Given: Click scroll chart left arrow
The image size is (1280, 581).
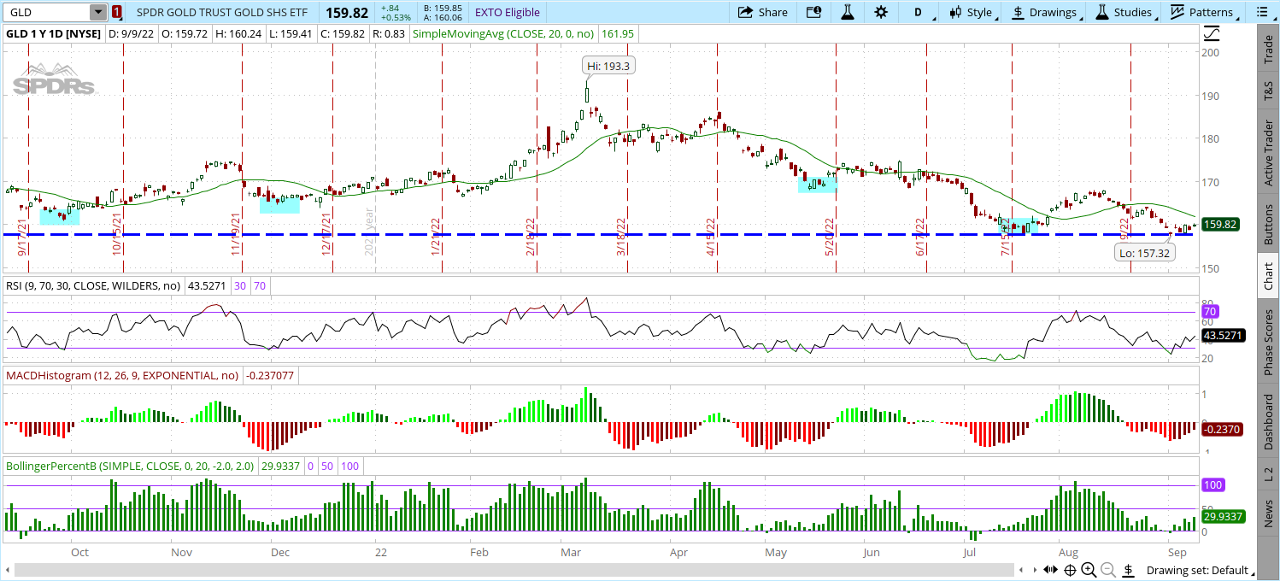Looking at the screenshot, I should [x=1021, y=570].
